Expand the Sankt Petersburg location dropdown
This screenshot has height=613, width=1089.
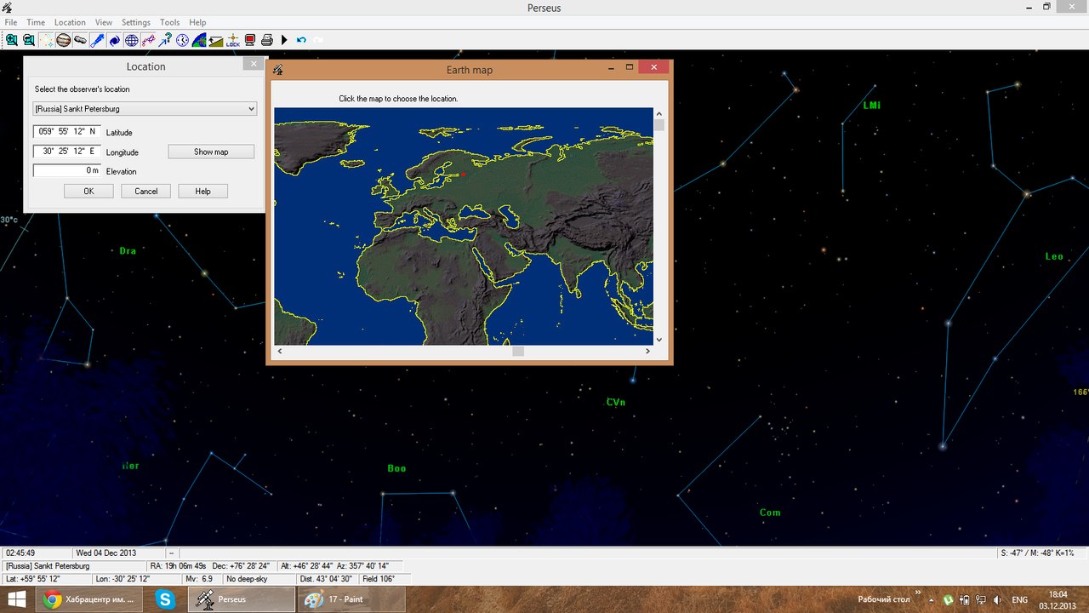[251, 109]
